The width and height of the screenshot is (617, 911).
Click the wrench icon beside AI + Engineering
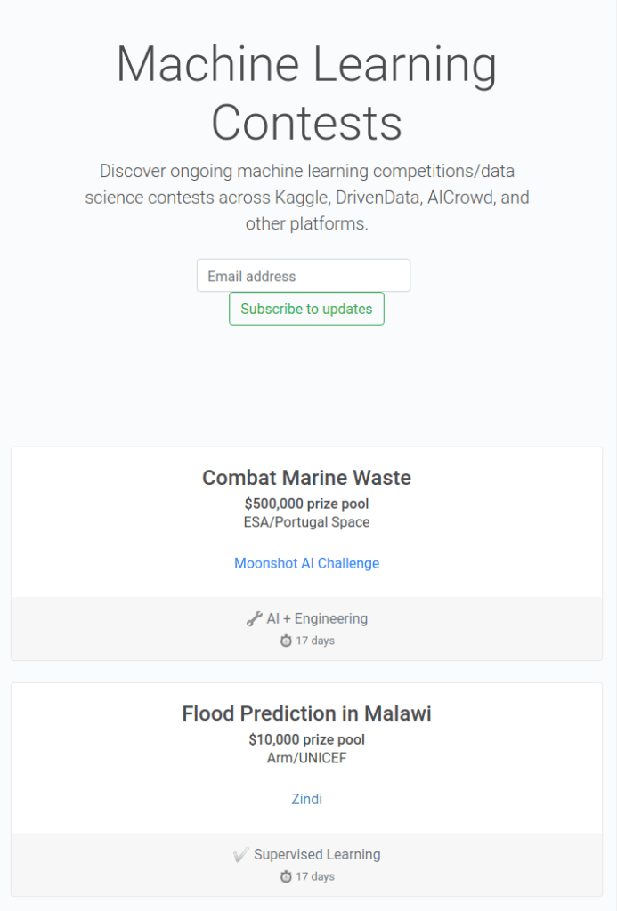coord(254,618)
